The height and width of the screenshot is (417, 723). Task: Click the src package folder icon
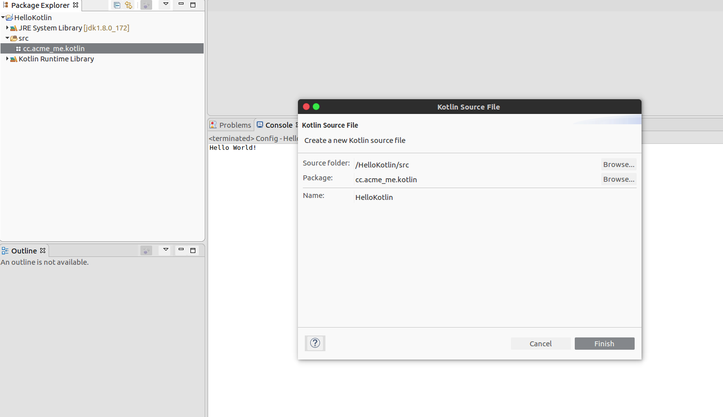(x=14, y=38)
